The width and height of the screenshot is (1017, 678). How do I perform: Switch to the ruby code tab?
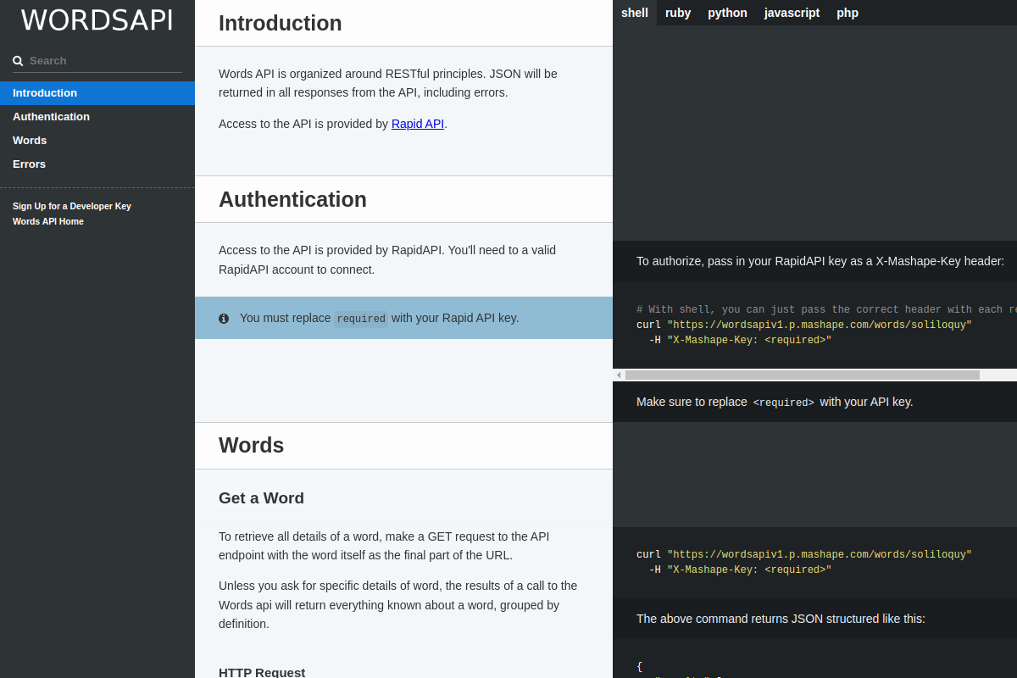678,13
